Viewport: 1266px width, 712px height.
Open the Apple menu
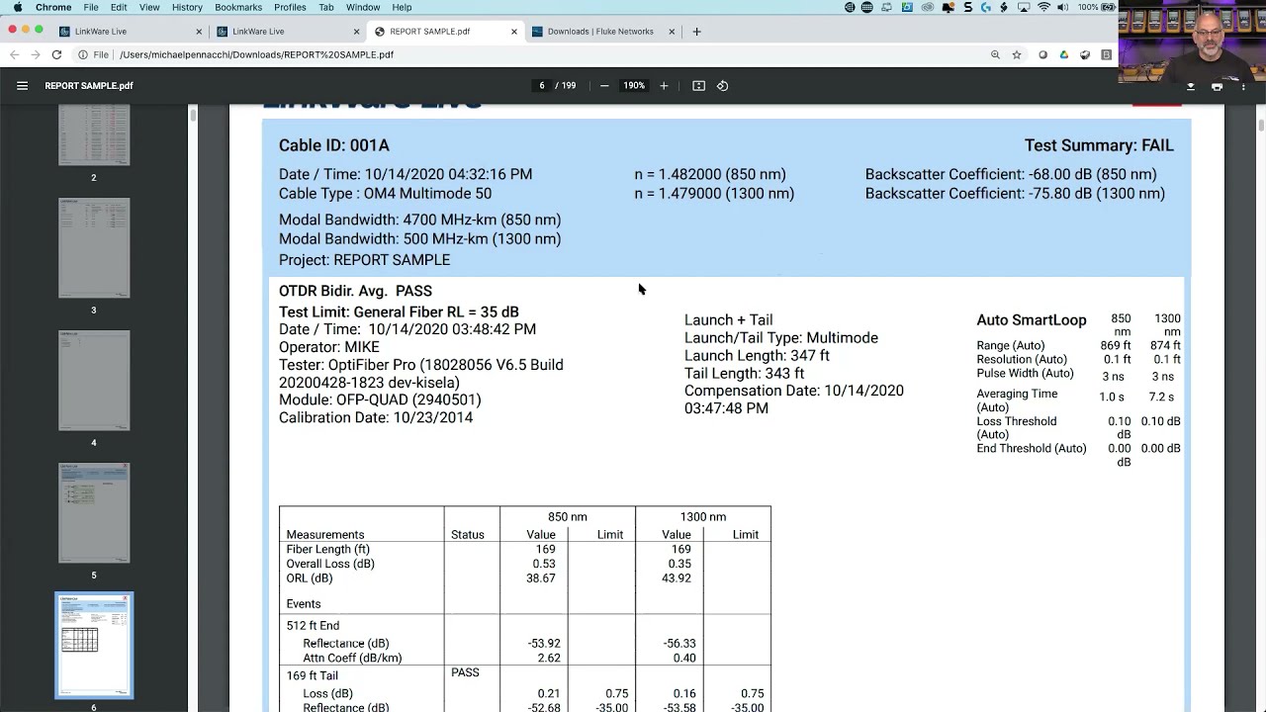tap(17, 7)
